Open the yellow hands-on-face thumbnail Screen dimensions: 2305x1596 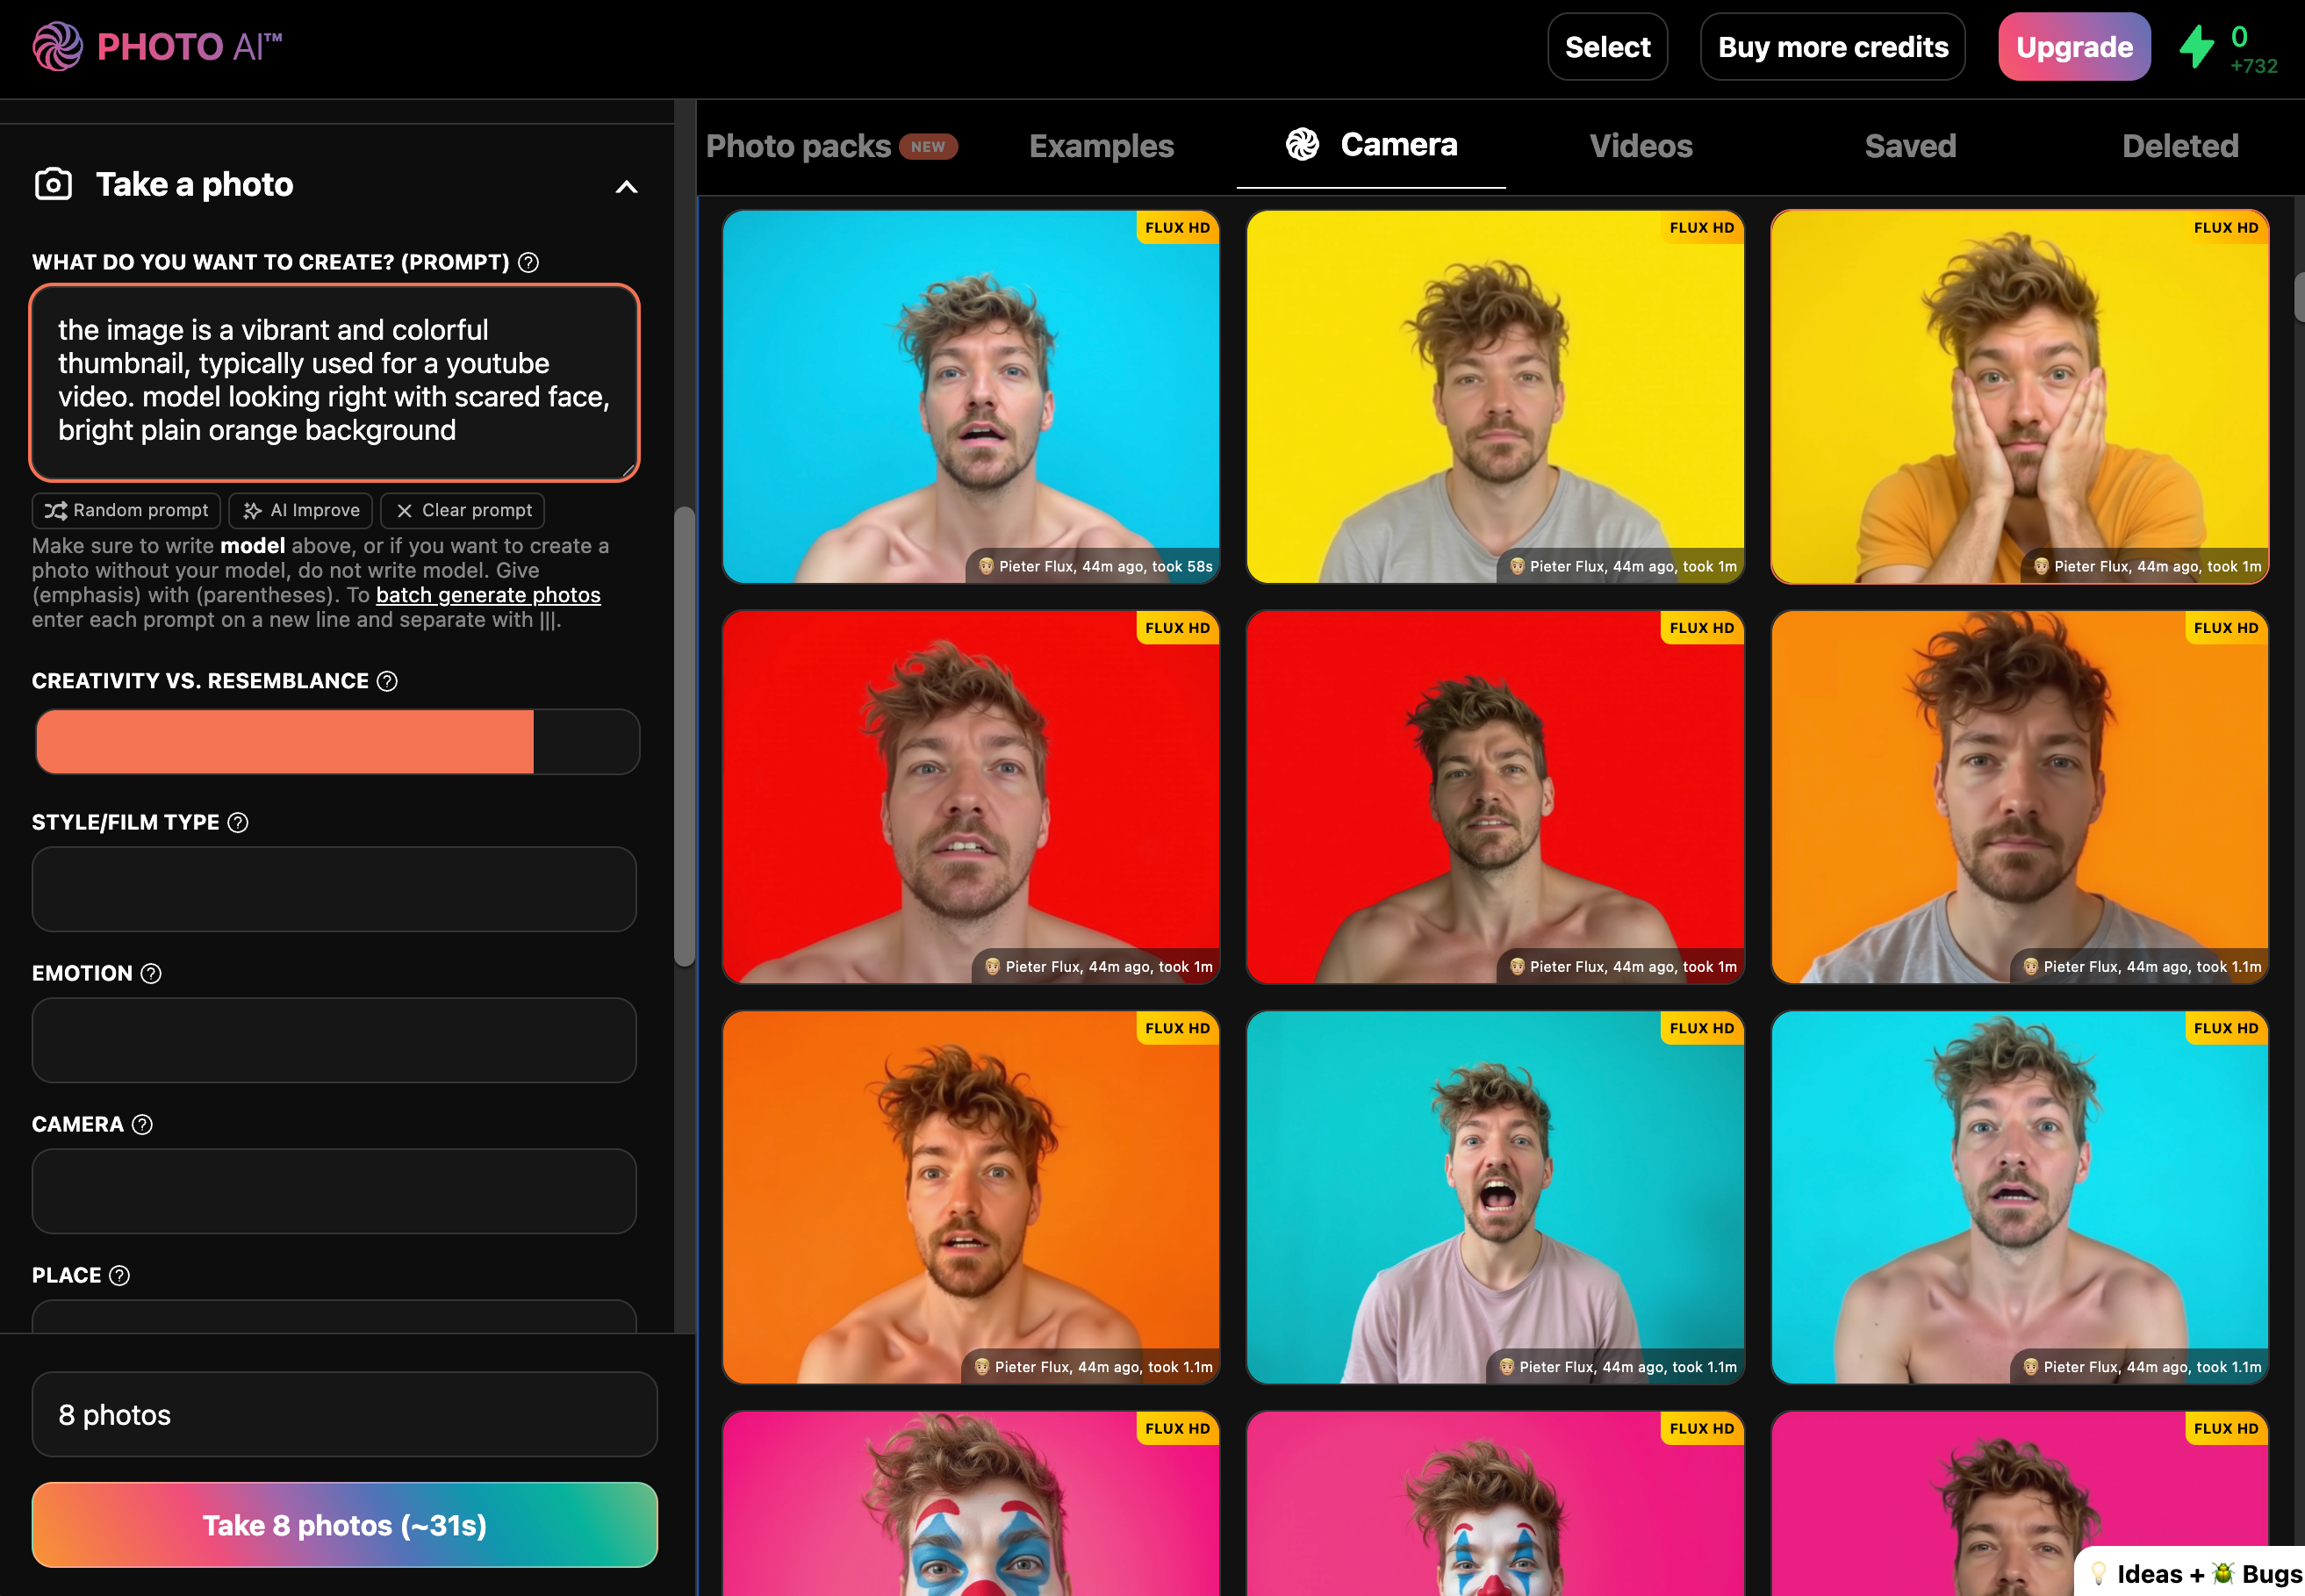point(2019,396)
